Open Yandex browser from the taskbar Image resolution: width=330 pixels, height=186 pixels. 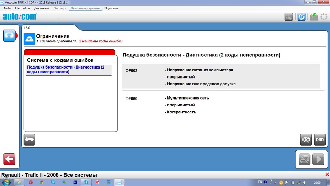97,183
